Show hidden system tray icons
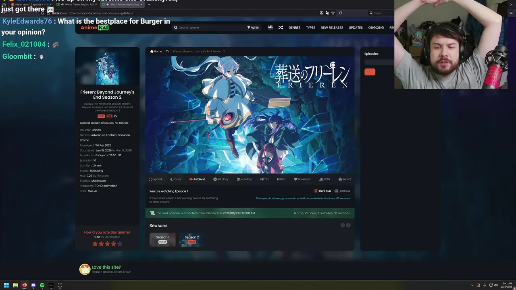Viewport: 516px width, 290px height. (472, 285)
